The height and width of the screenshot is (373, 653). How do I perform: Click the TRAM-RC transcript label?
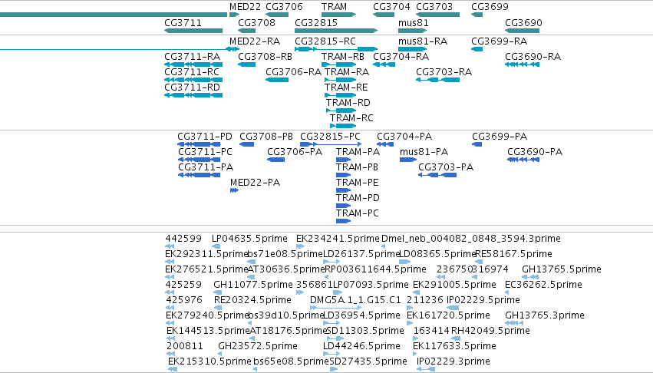pyautogui.click(x=351, y=118)
